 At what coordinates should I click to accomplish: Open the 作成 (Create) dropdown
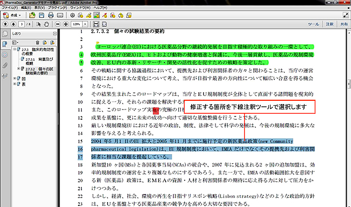(12, 16)
